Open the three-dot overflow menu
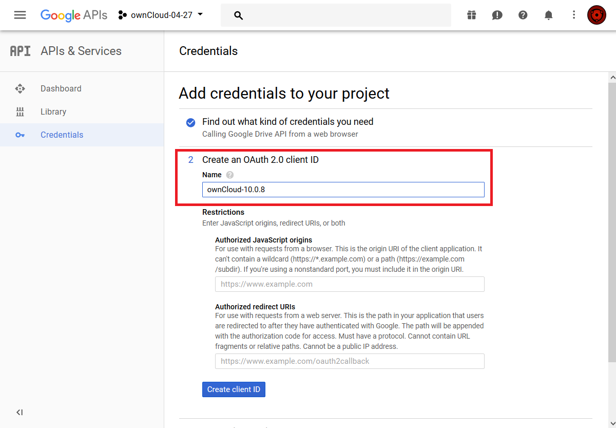The height and width of the screenshot is (428, 616). tap(574, 15)
